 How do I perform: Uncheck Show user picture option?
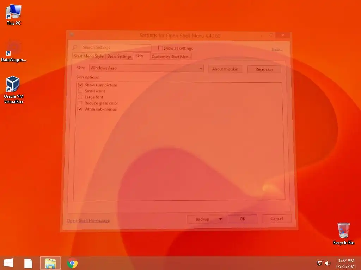pos(80,85)
